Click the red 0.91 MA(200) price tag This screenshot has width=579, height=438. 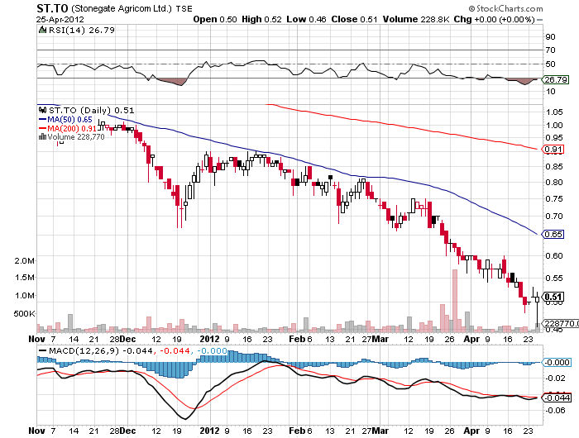pyautogui.click(x=553, y=150)
